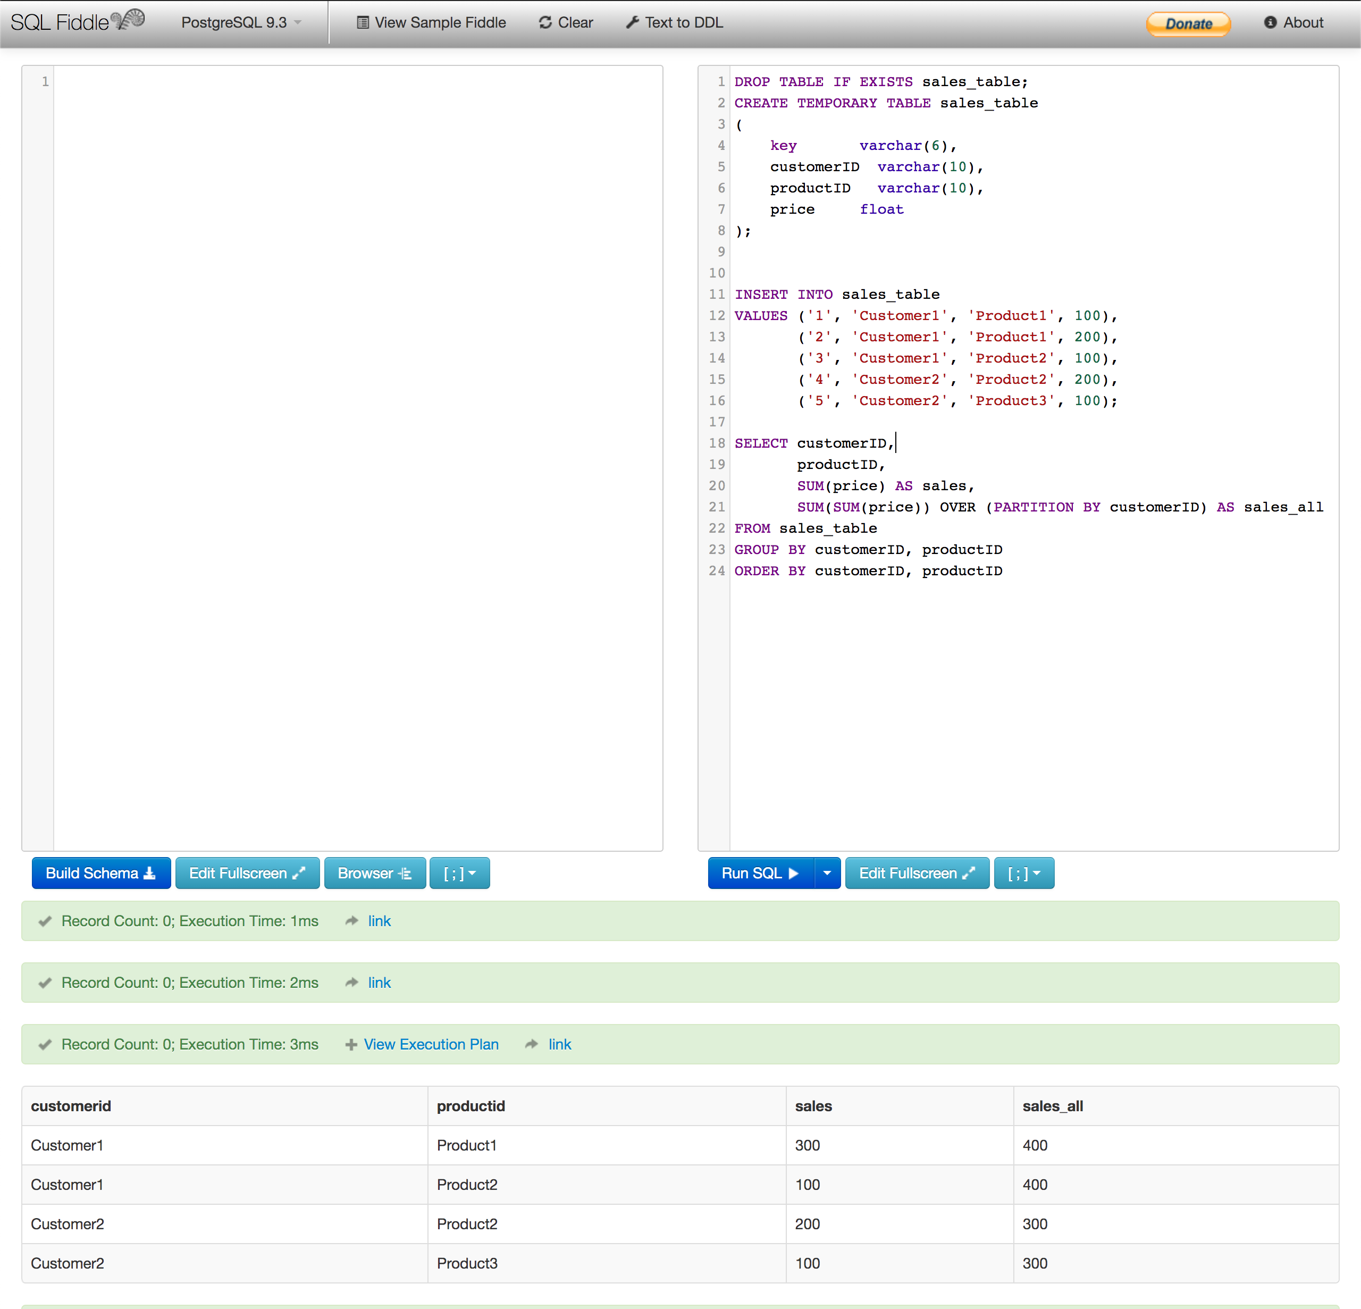Click the About info icon

coord(1270,22)
